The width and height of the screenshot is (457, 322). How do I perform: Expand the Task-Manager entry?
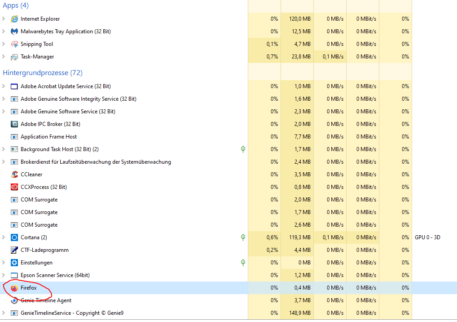click(x=4, y=56)
